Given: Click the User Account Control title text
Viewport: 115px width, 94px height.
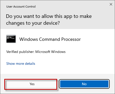Looking at the screenshot, I should (x=21, y=7).
